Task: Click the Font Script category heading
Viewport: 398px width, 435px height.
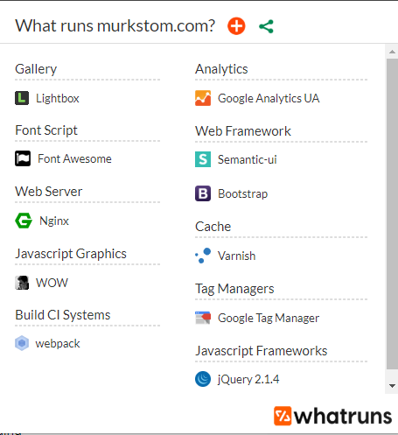Action: [46, 130]
